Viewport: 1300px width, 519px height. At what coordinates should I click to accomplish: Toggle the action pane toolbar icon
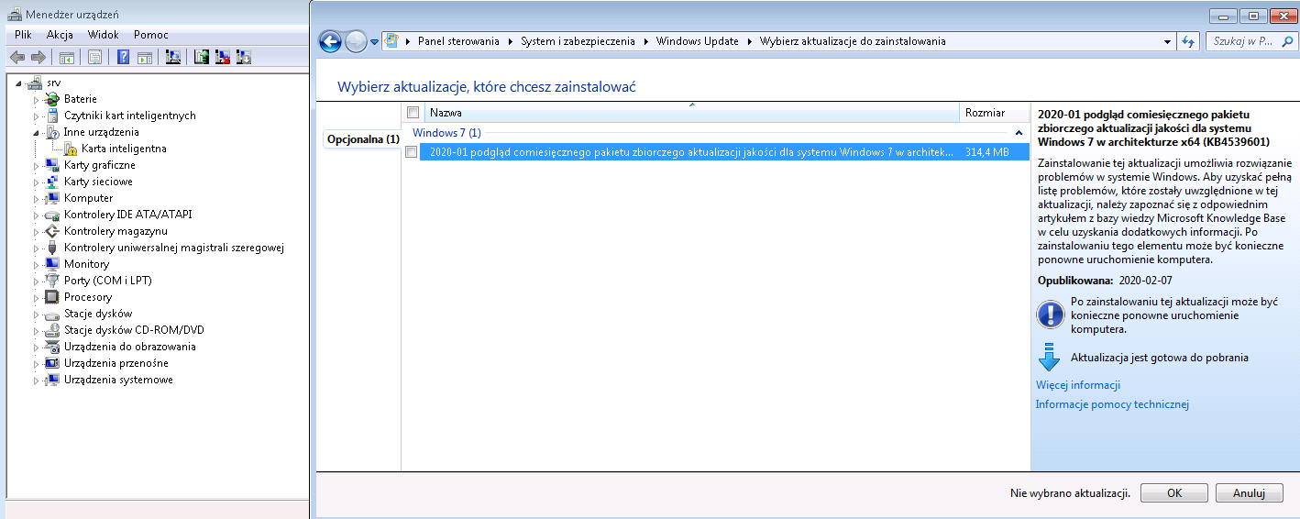coord(145,57)
